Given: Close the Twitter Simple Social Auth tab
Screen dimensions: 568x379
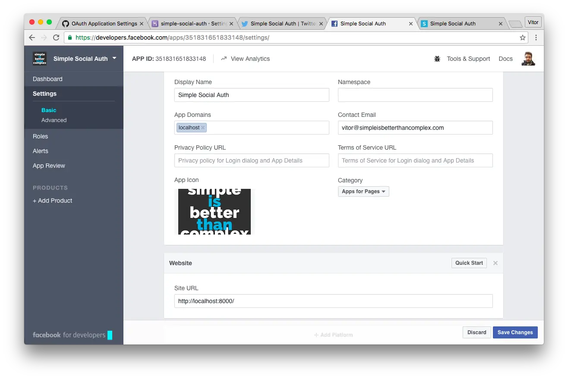Looking at the screenshot, I should pyautogui.click(x=321, y=24).
